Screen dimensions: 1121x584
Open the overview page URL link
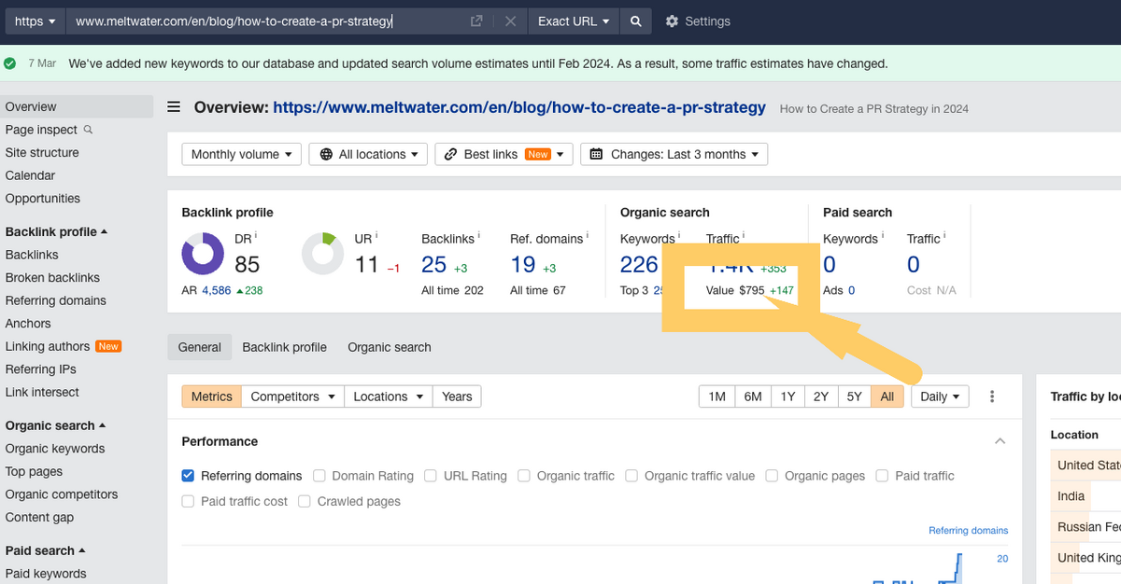point(519,107)
